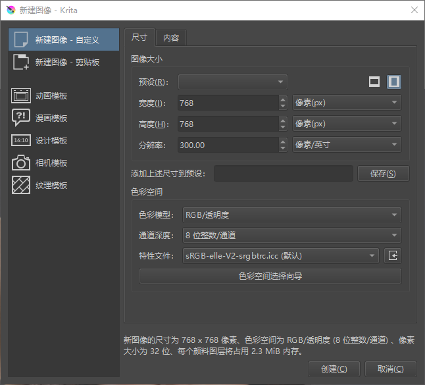
Task: Open the 特性文件 profile dropdown
Action: point(281,255)
